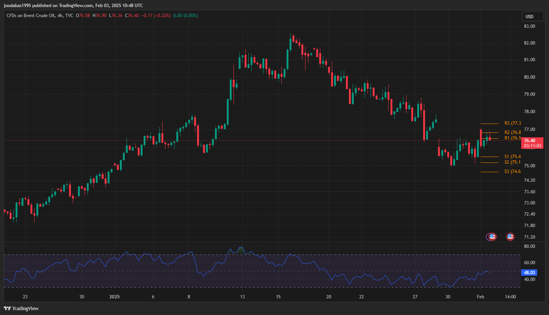Click the 22 date label on time axis

(x=362, y=297)
